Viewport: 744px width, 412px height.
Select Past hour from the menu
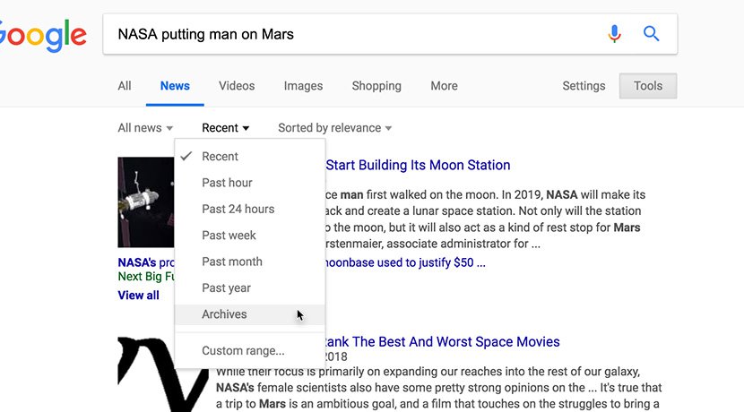249,183
